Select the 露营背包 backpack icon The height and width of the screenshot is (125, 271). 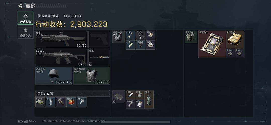[x=191, y=37]
